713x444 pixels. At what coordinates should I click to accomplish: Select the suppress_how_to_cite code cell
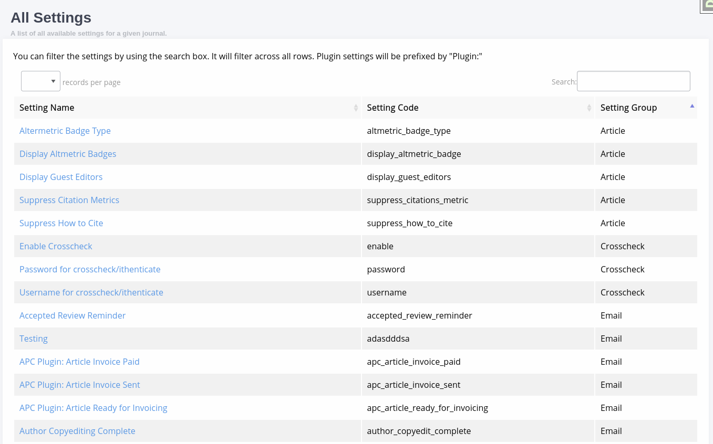478,223
